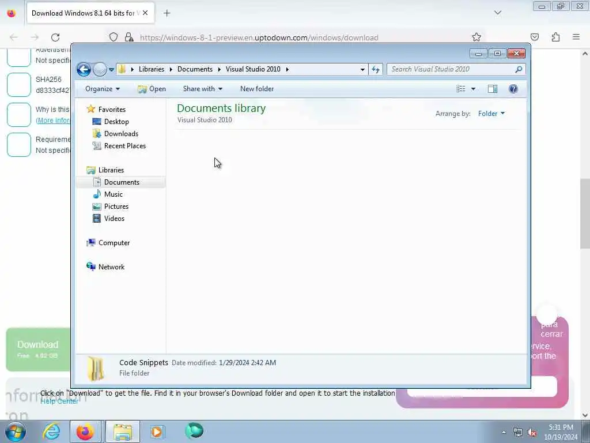Open Windows Media Player from taskbar

(157, 431)
